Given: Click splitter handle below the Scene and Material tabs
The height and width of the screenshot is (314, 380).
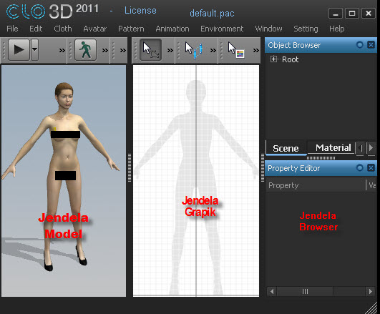Looking at the screenshot, I should tap(321, 158).
